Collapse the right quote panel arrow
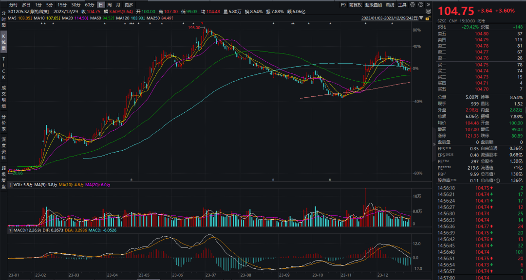The height and width of the screenshot is (280, 526). click(435, 145)
